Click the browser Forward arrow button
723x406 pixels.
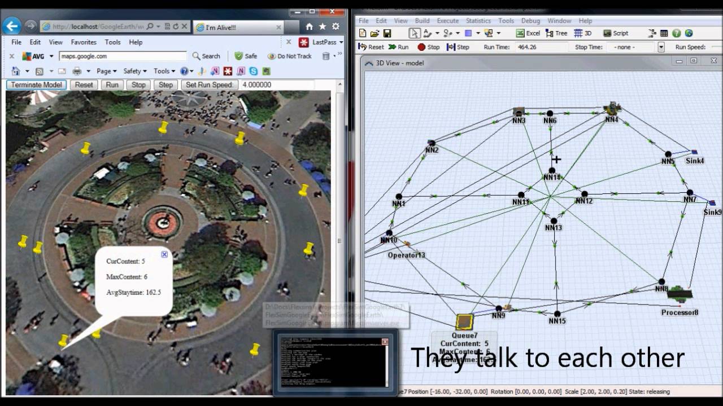coord(31,26)
